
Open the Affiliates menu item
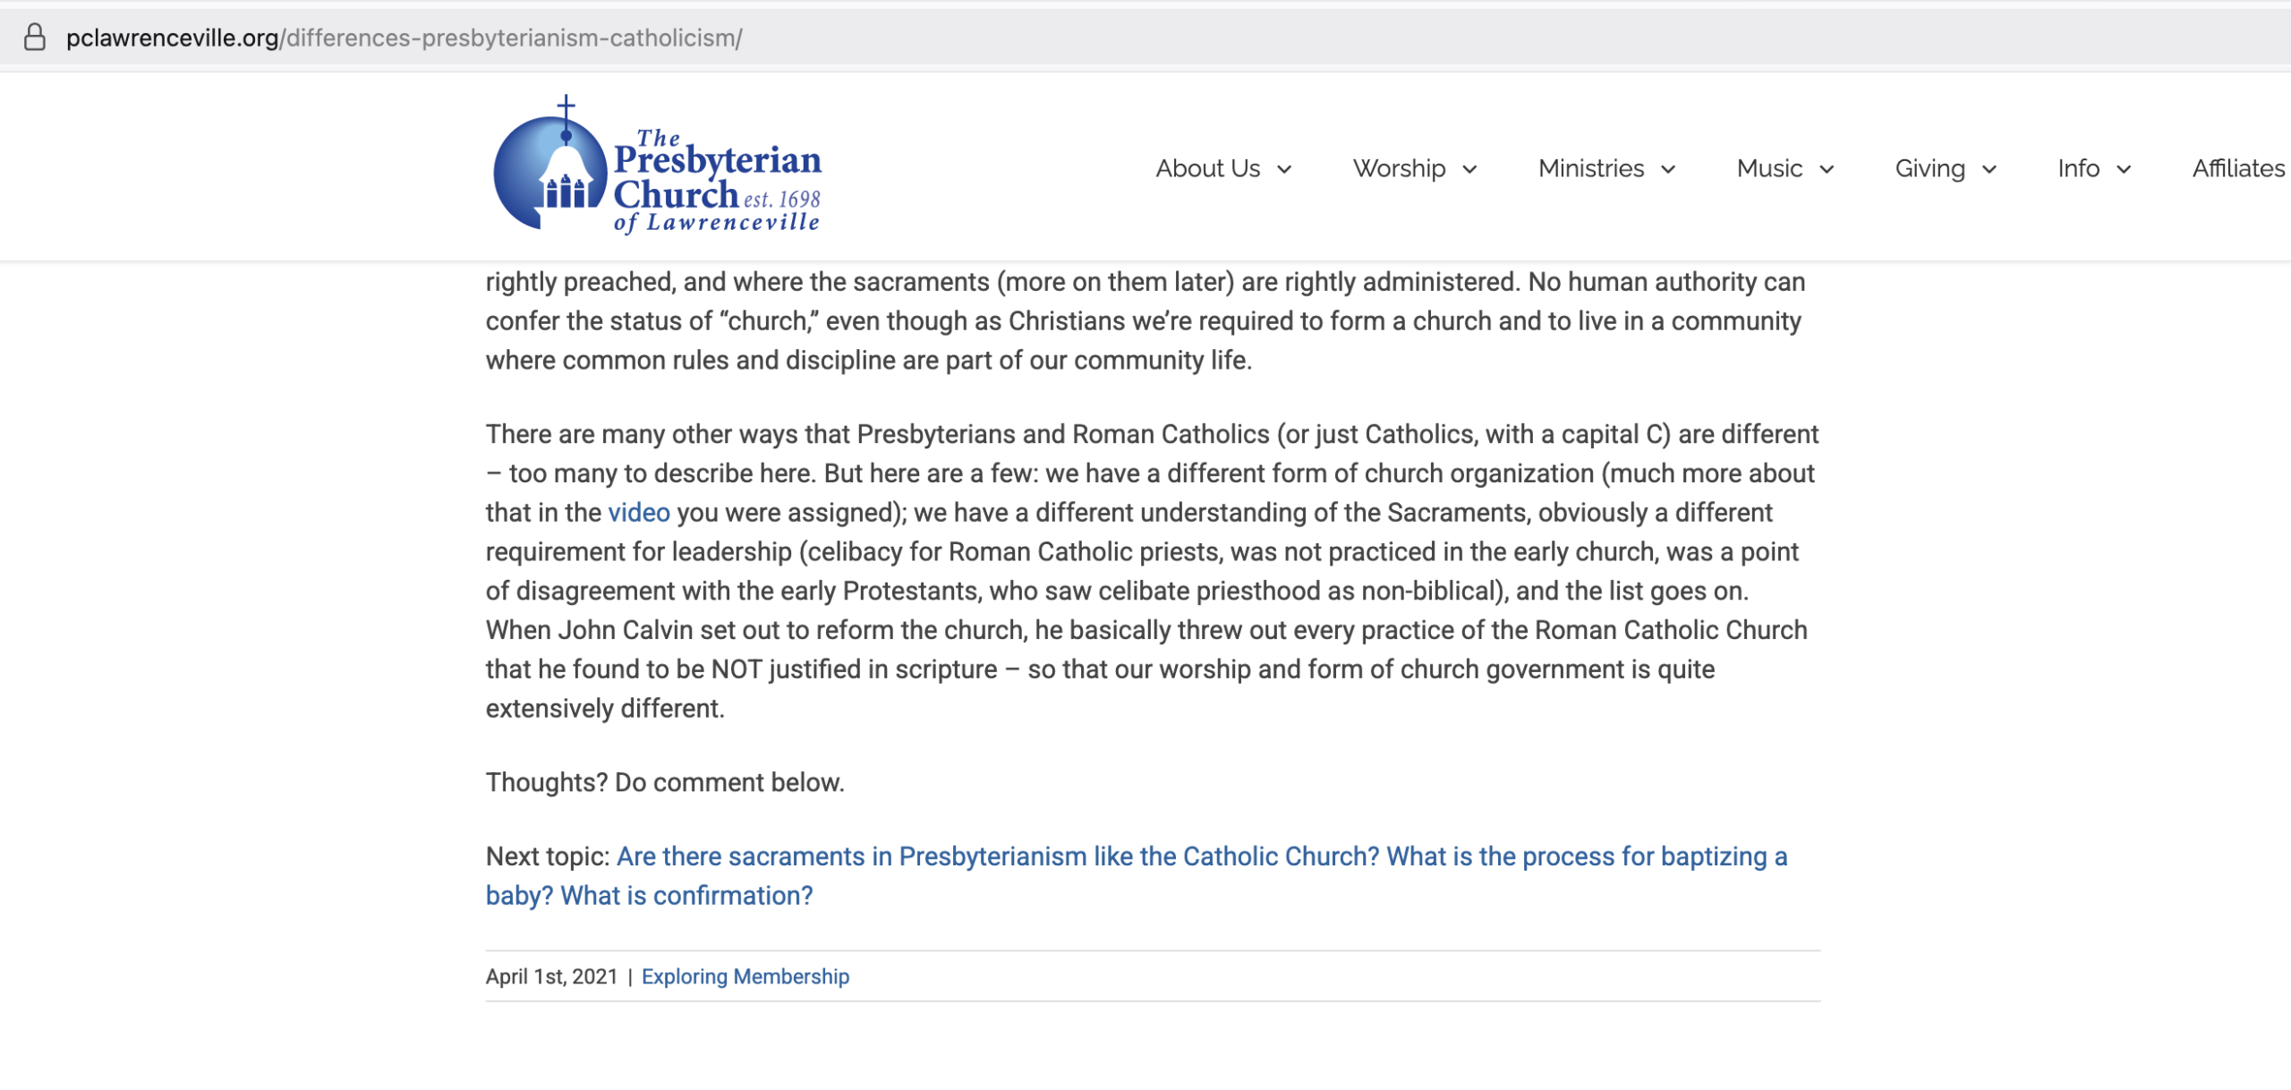[x=2237, y=168]
